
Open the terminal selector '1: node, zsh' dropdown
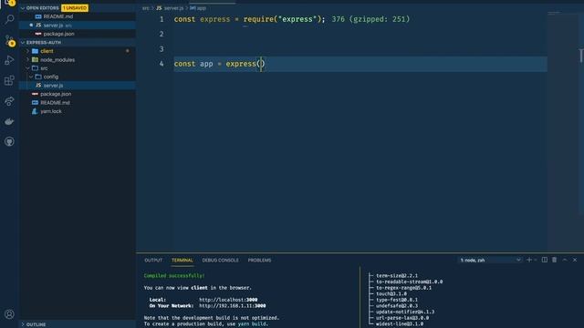(x=490, y=260)
